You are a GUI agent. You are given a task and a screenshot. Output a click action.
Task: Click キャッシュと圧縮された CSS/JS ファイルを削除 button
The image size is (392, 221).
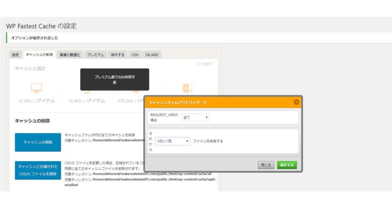[38, 170]
